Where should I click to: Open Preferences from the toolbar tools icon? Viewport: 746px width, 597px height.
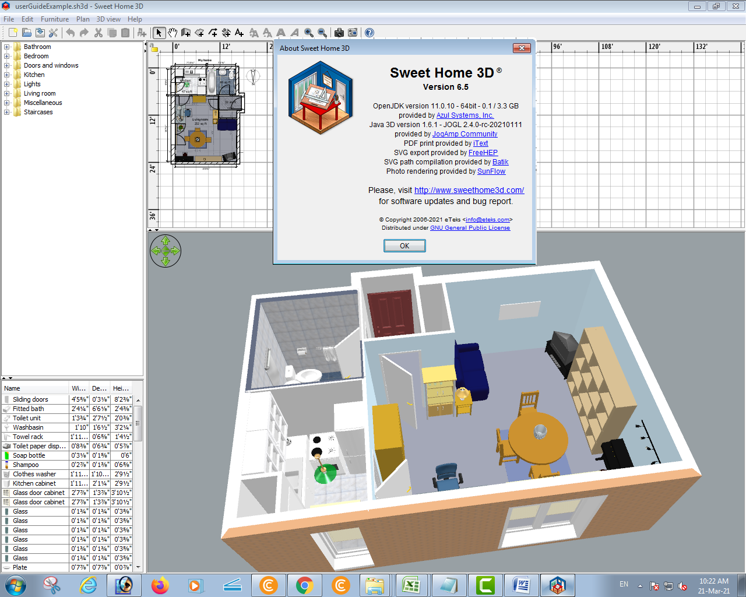[x=54, y=33]
